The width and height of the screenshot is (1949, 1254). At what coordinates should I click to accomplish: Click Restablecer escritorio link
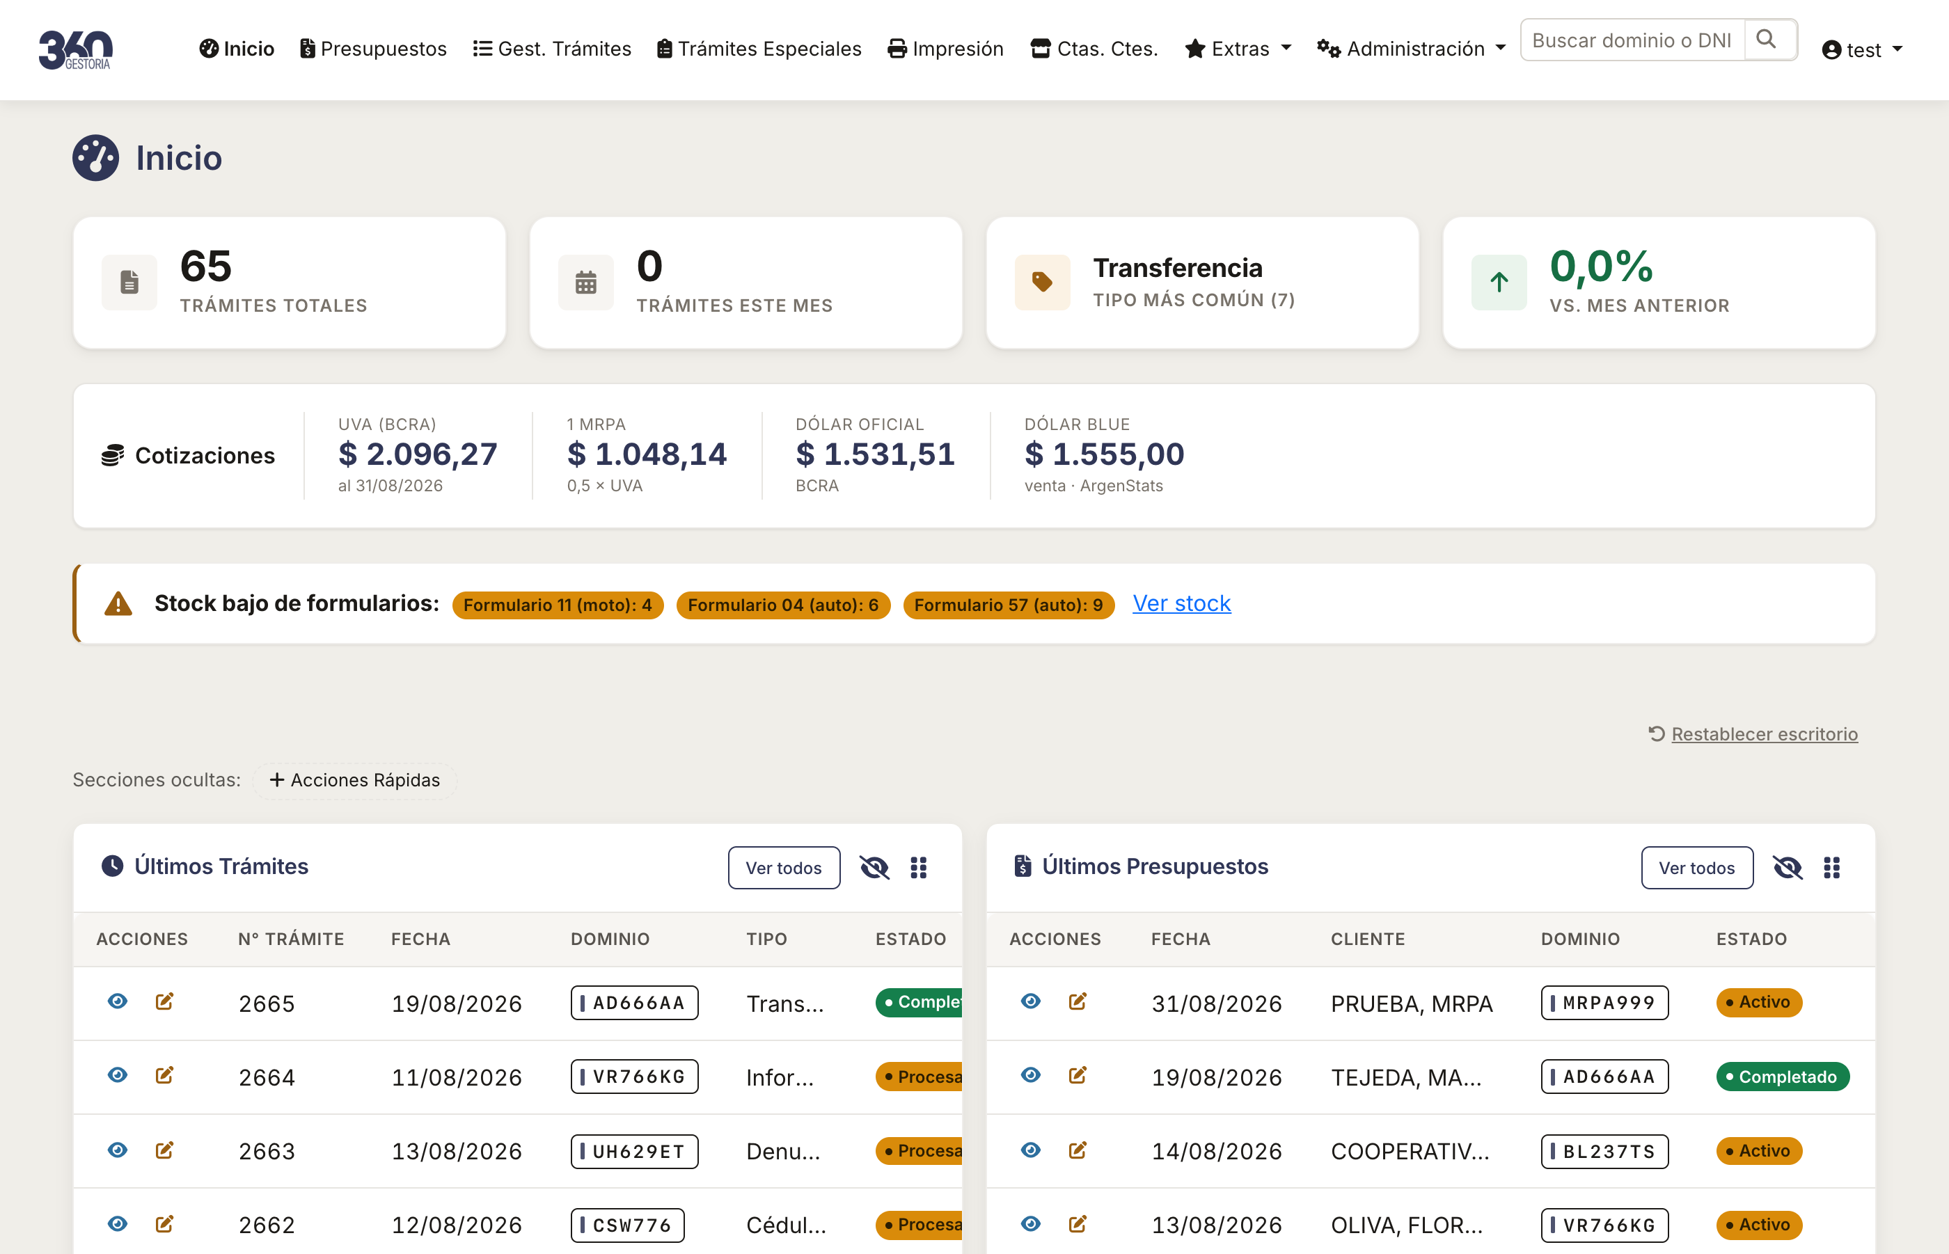click(1753, 734)
